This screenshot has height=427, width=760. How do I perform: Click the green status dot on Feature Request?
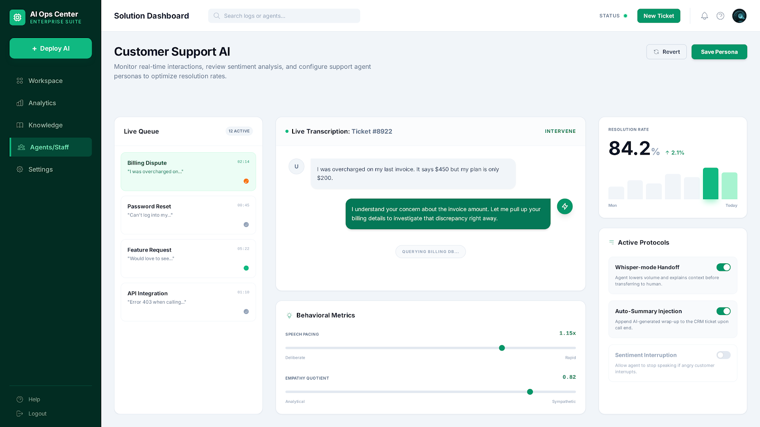(x=246, y=268)
